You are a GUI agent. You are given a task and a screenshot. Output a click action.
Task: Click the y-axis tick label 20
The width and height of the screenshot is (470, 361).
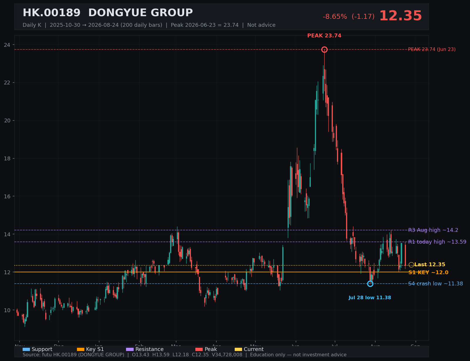[x=7, y=121]
